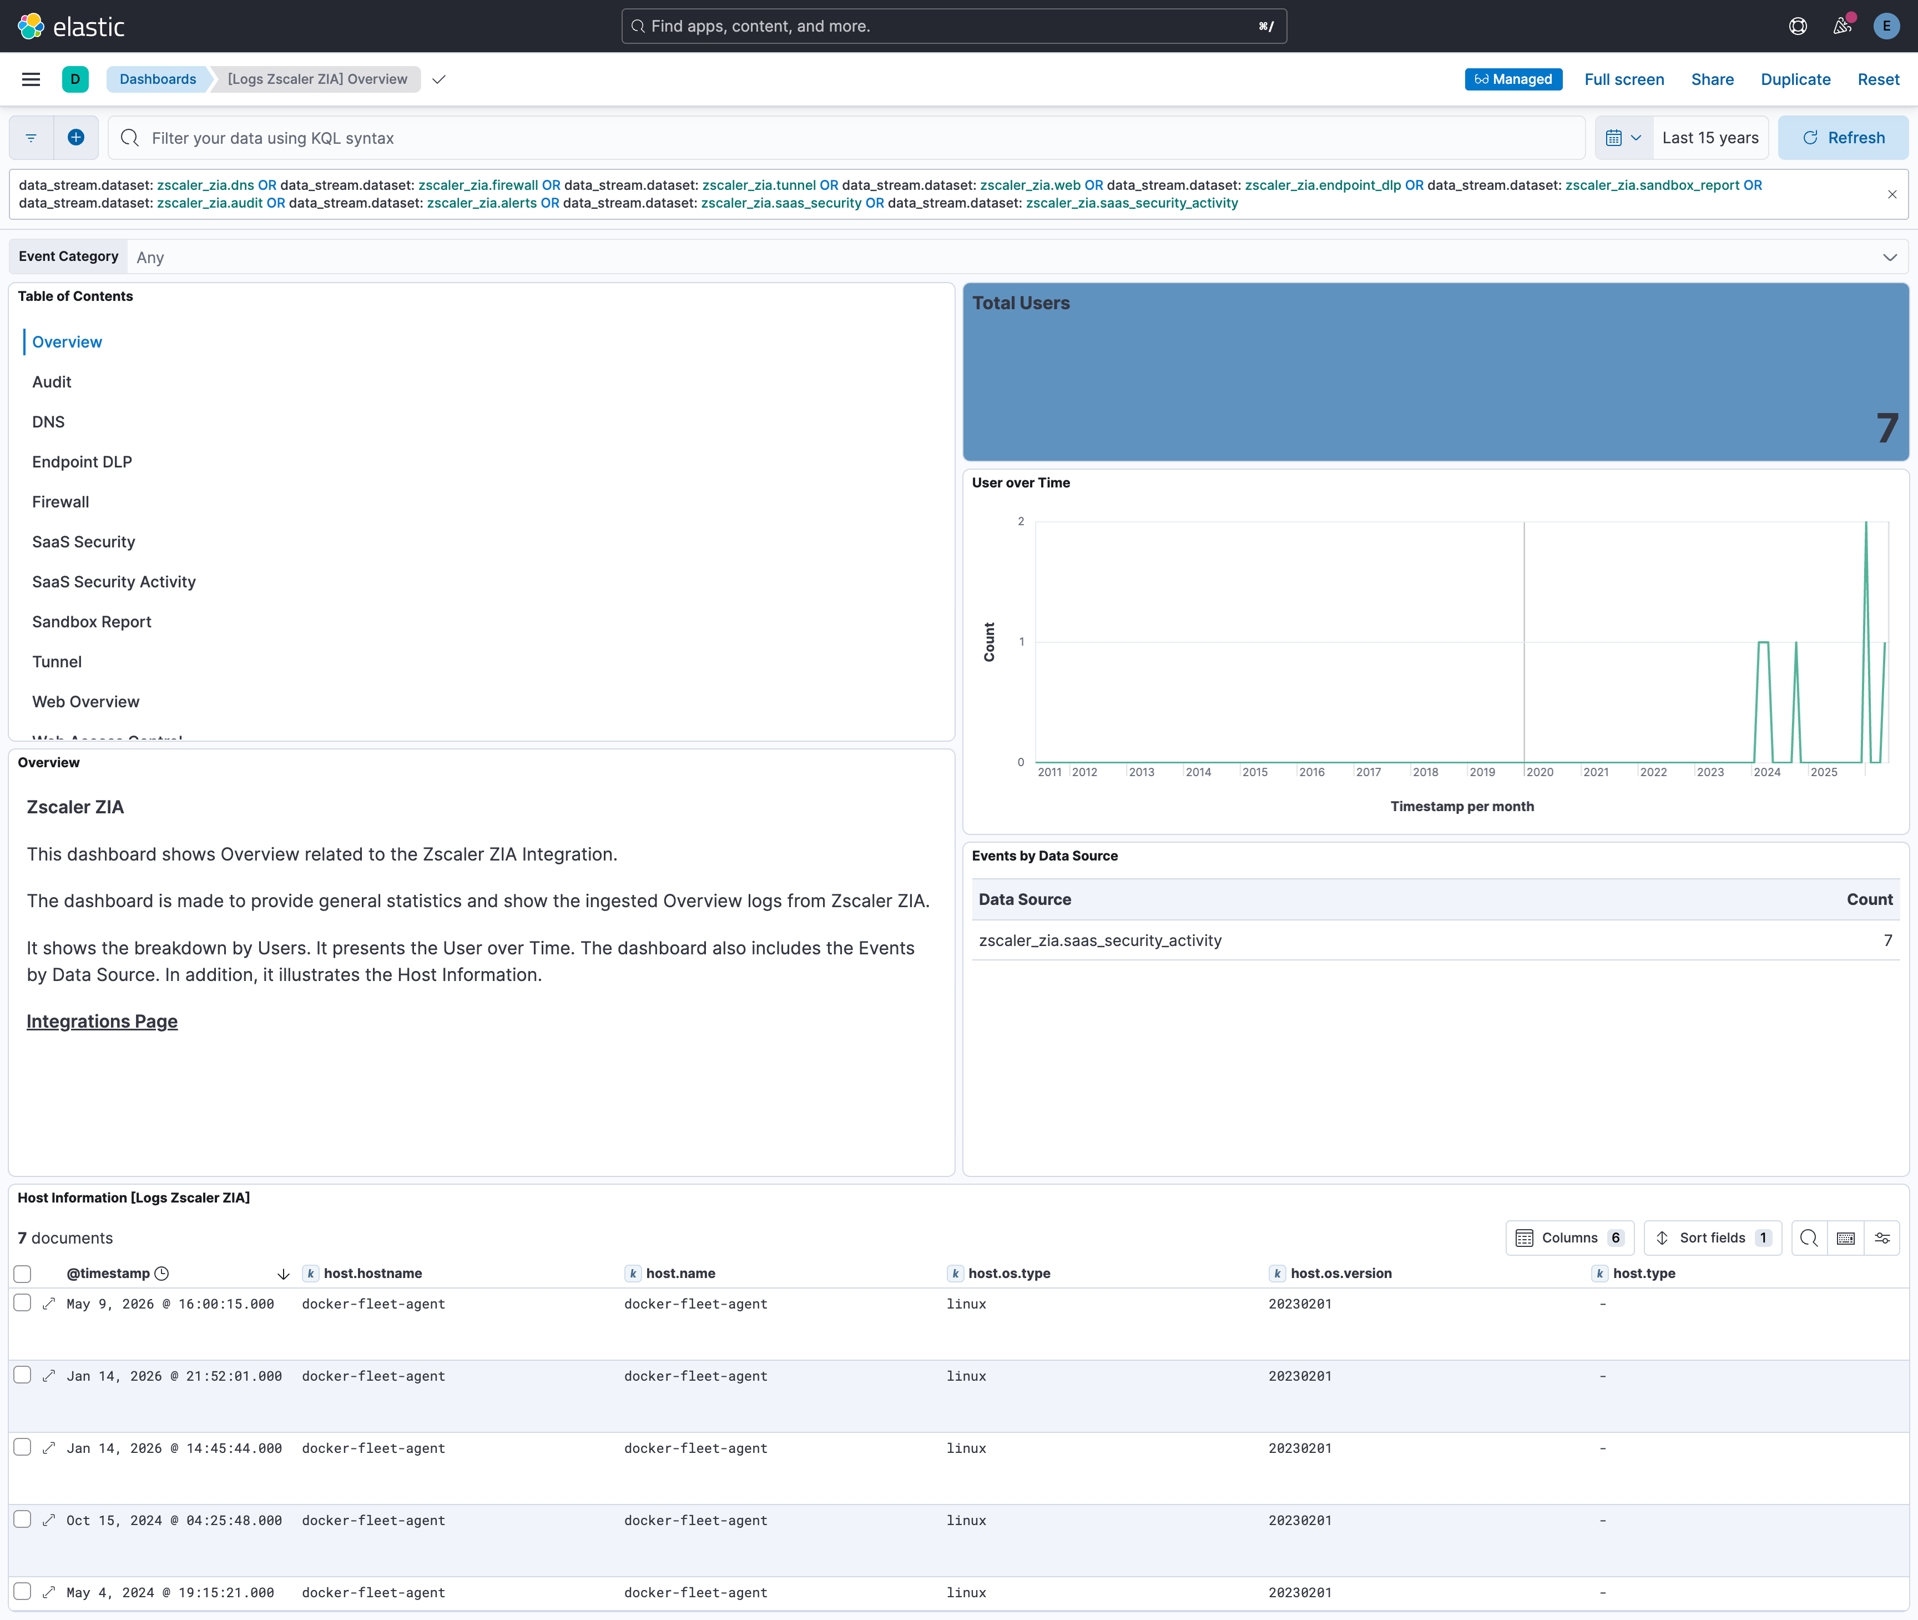
Task: Go to Endpoint DLP in Table of Contents
Action: click(82, 462)
